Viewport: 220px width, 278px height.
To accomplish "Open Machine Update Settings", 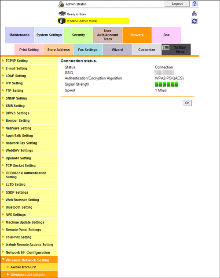I will pyautogui.click(x=29, y=222).
